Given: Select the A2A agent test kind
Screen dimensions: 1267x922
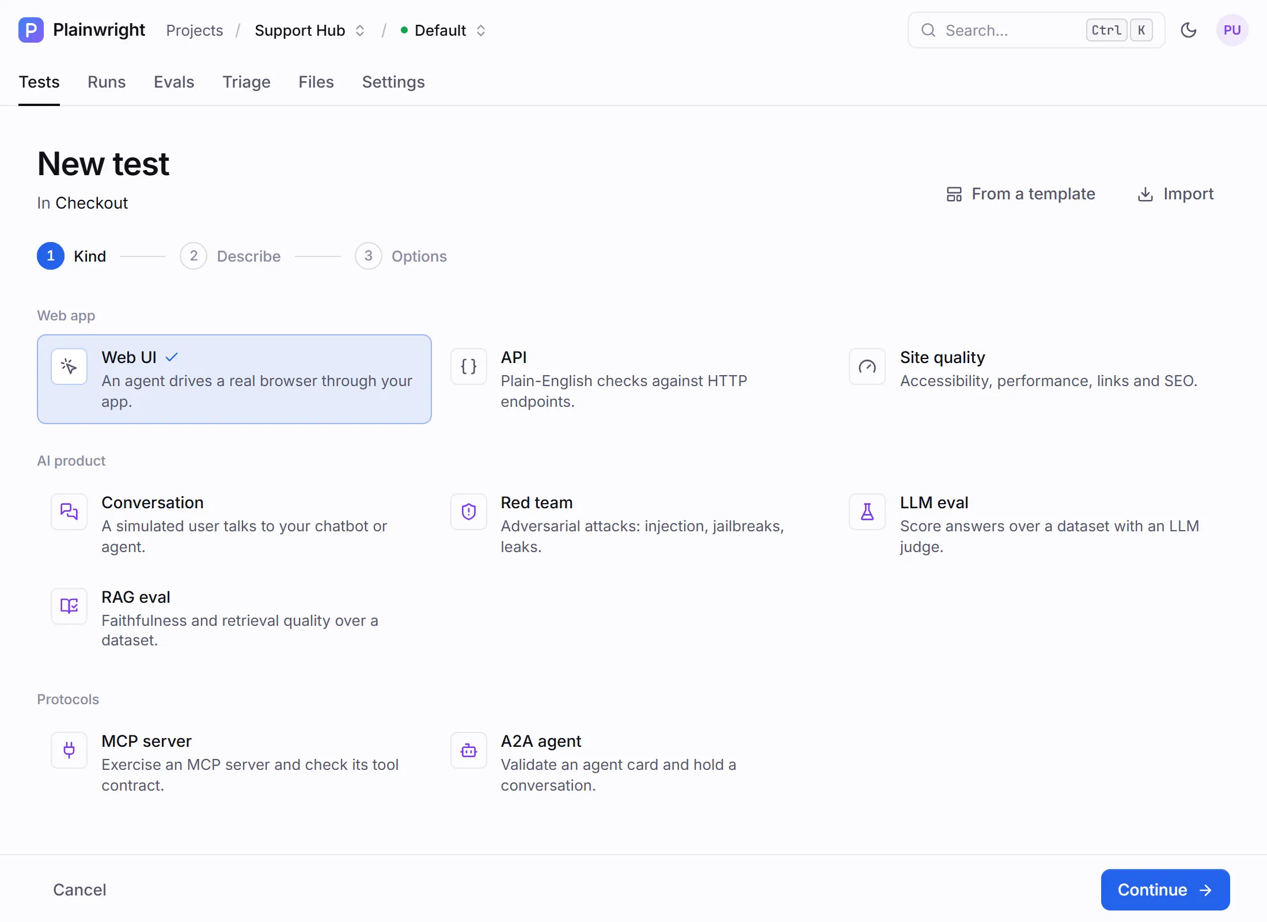Looking at the screenshot, I should 632,763.
